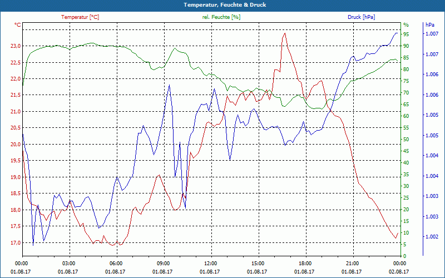The image size is (445, 278).
Task: Click the '02.08.17' date label
Action: click(399, 271)
